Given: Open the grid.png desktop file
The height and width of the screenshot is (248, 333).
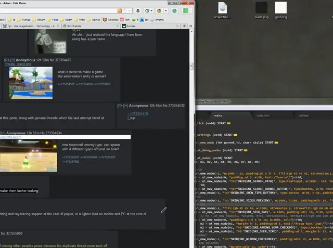Looking at the screenshot, I should [x=280, y=7].
